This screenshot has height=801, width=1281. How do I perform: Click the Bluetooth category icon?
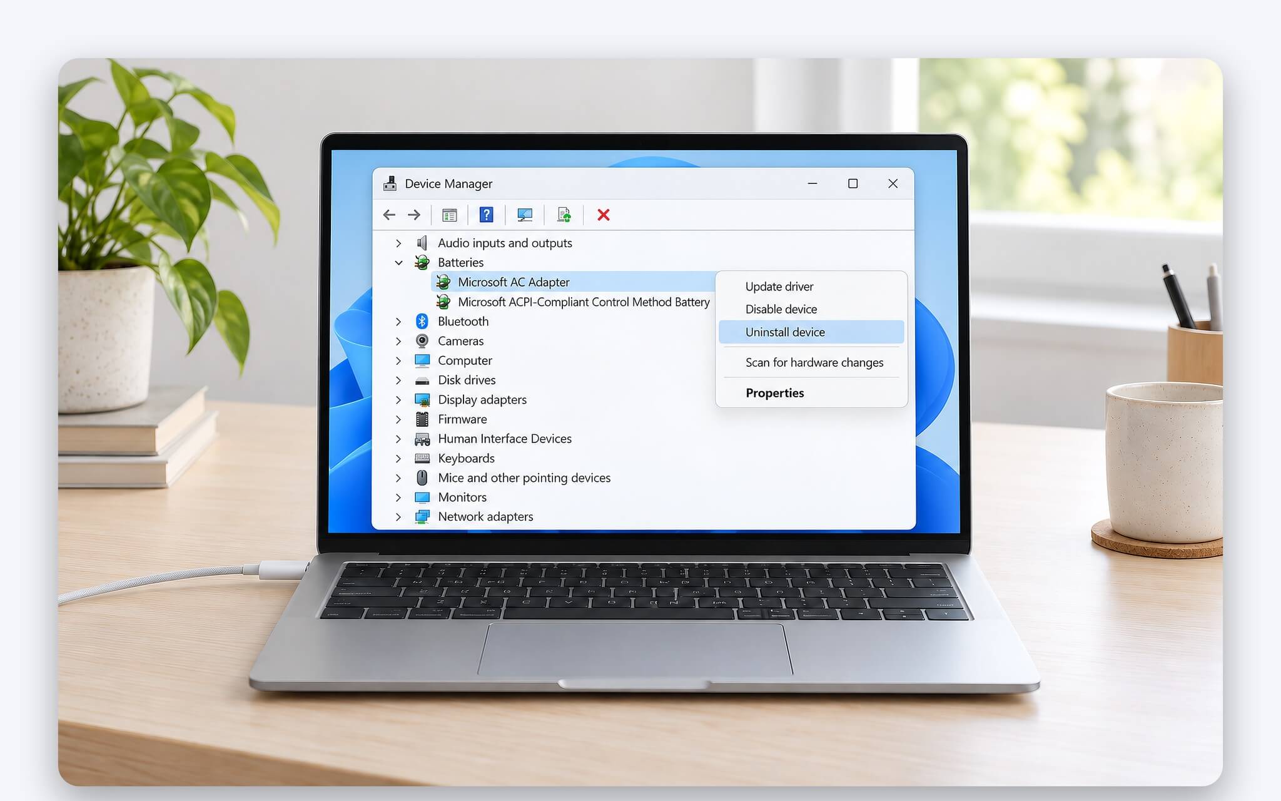pos(422,321)
